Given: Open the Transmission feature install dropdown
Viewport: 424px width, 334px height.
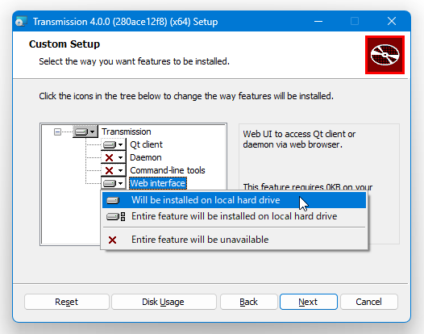Looking at the screenshot, I should coord(85,132).
